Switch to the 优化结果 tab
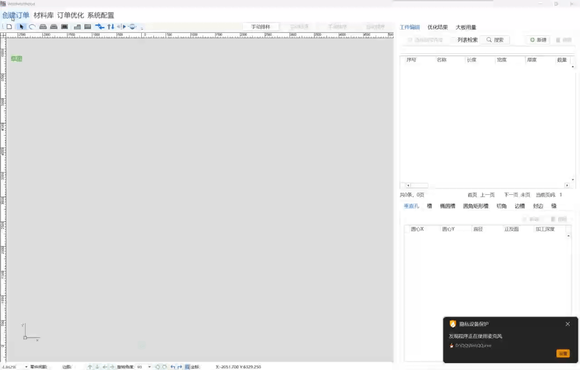This screenshot has height=370, width=580. tap(438, 27)
